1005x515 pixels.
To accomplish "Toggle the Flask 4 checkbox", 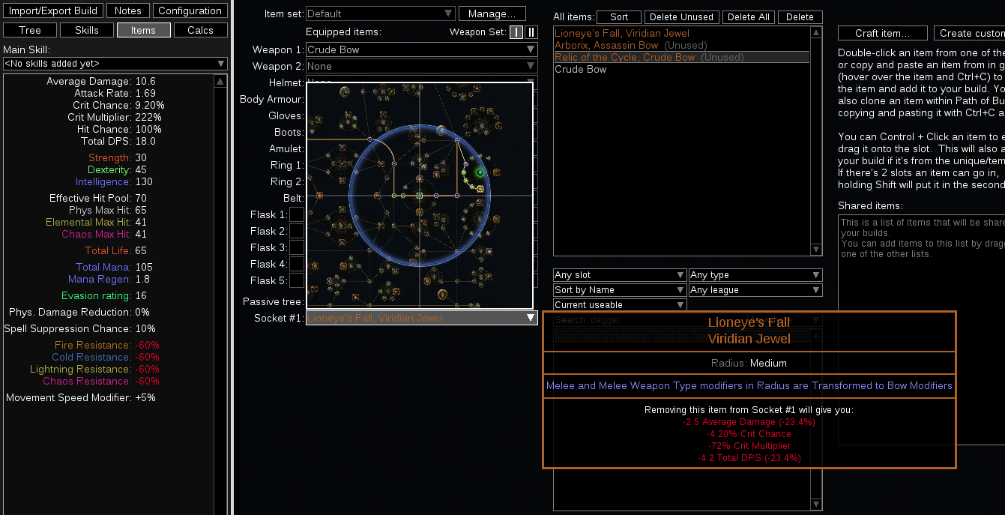I will pos(297,264).
